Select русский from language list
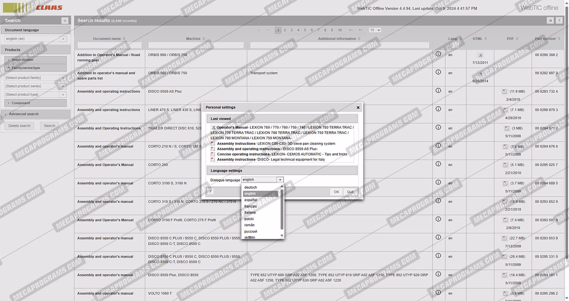Screen dimensions: 569x301 261,231
